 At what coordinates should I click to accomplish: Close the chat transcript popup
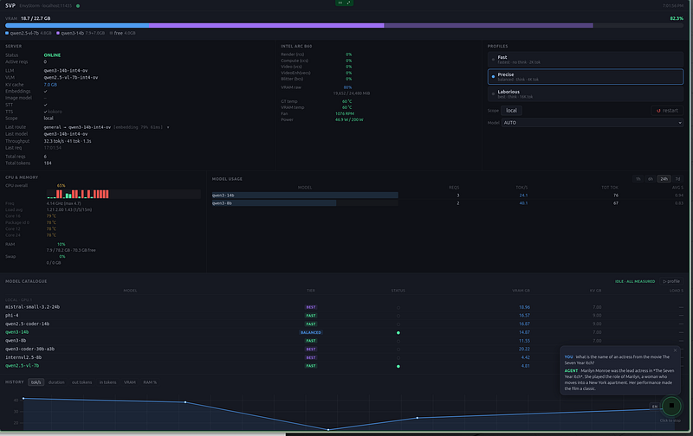(x=675, y=350)
